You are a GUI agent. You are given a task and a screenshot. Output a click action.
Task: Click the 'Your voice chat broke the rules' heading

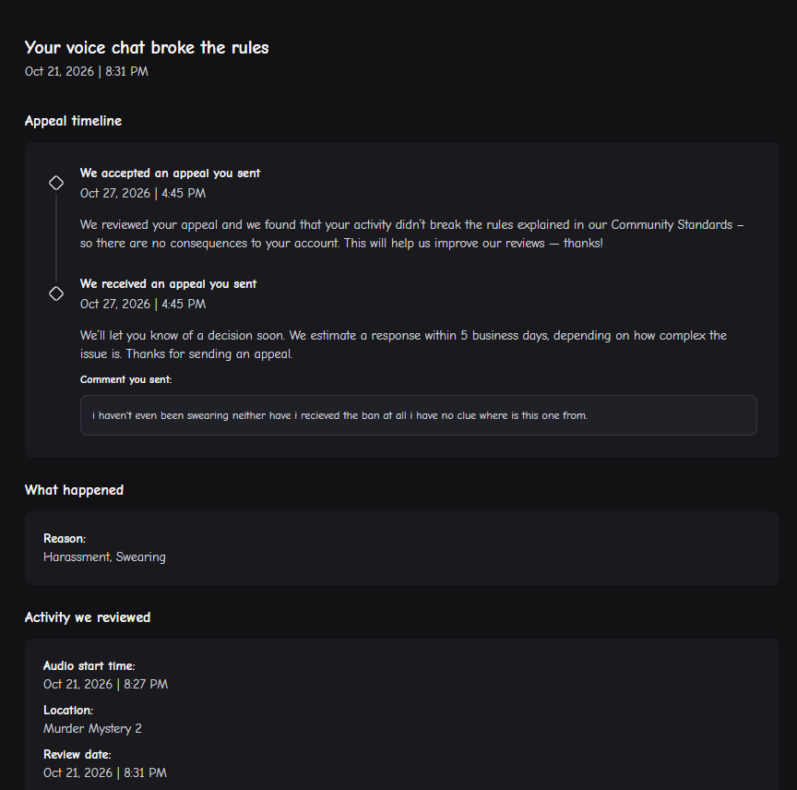coord(147,47)
